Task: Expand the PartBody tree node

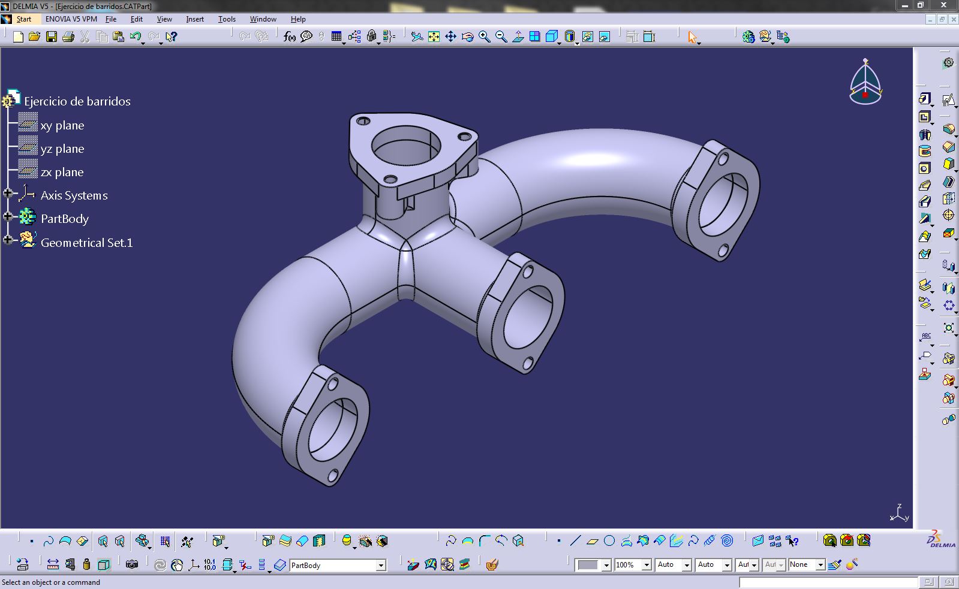Action: coord(8,216)
